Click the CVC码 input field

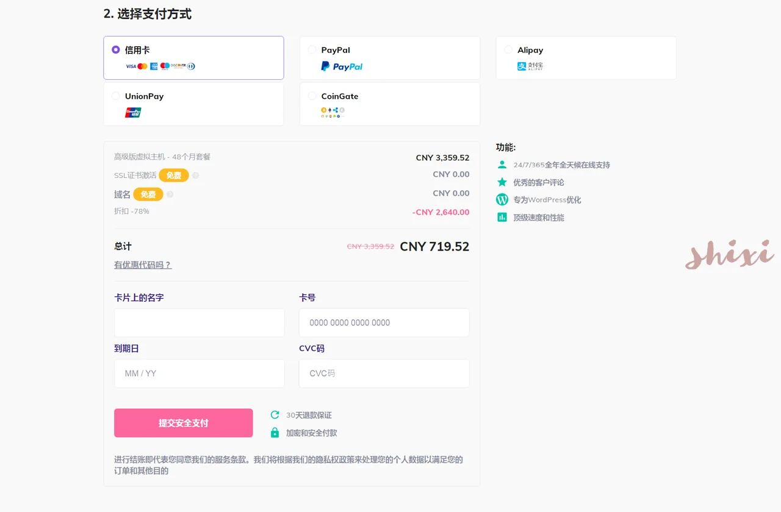pyautogui.click(x=384, y=373)
